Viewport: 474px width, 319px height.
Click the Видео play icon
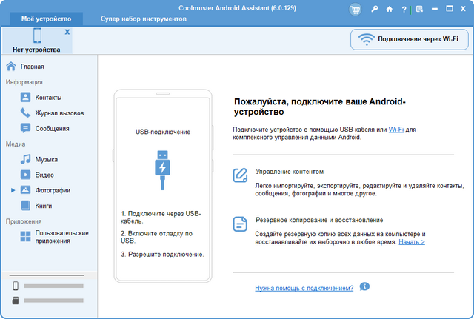point(25,175)
